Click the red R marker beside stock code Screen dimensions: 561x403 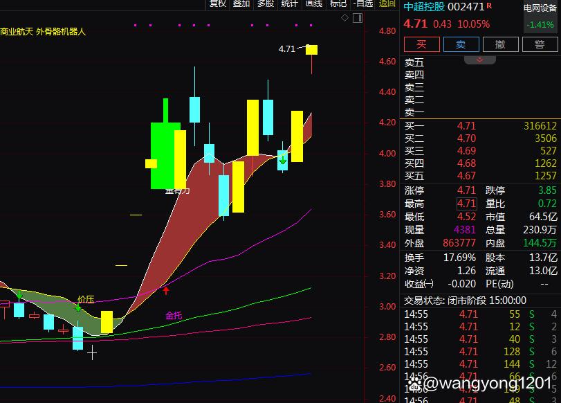tap(490, 6)
